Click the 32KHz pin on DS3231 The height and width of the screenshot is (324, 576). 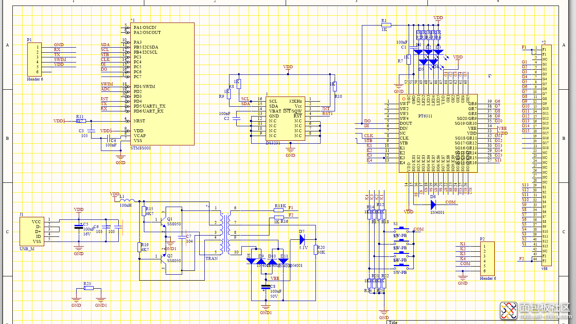tap(296, 101)
